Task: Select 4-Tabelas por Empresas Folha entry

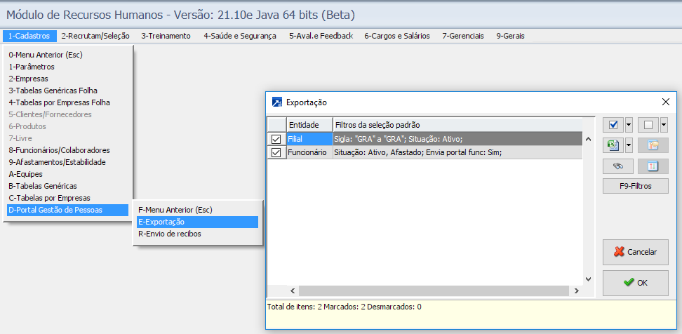Action: pyautogui.click(x=67, y=102)
